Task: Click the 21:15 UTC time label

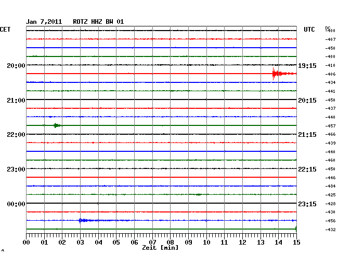Action: pos(307,135)
